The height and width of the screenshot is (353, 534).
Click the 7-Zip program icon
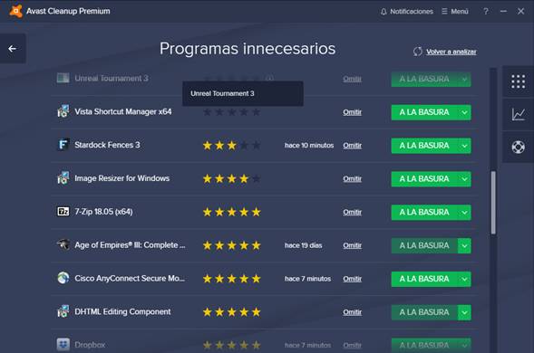click(x=63, y=211)
